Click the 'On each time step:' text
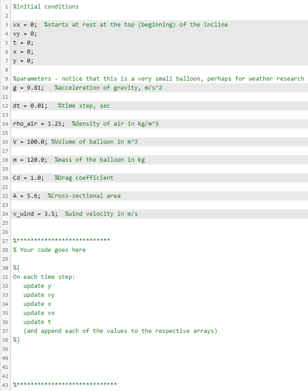Viewport: 308px width, 391px height. point(44,277)
